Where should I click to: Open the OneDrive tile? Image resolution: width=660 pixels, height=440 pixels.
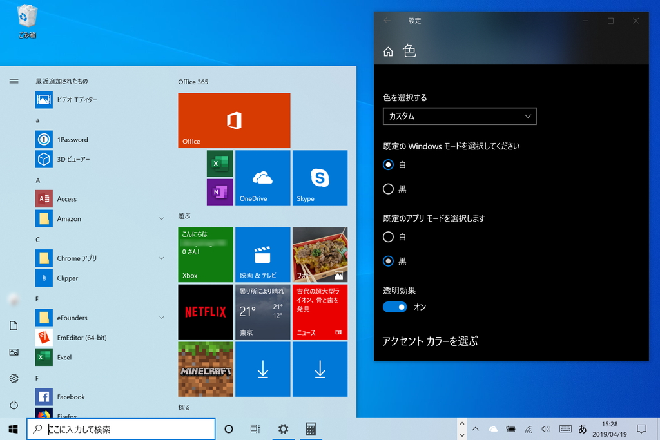point(263,178)
